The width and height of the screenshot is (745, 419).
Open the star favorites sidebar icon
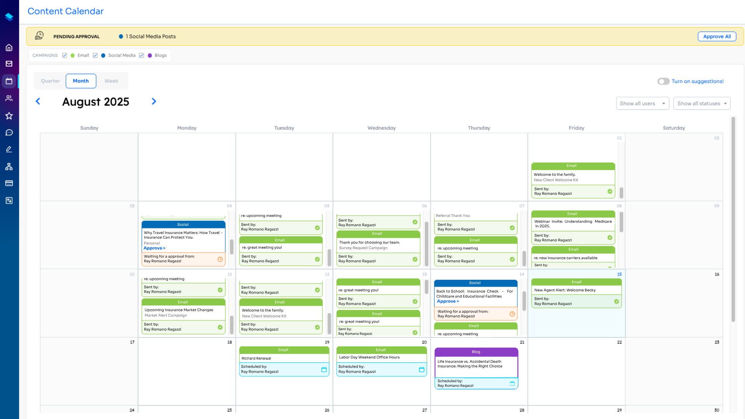[9, 116]
